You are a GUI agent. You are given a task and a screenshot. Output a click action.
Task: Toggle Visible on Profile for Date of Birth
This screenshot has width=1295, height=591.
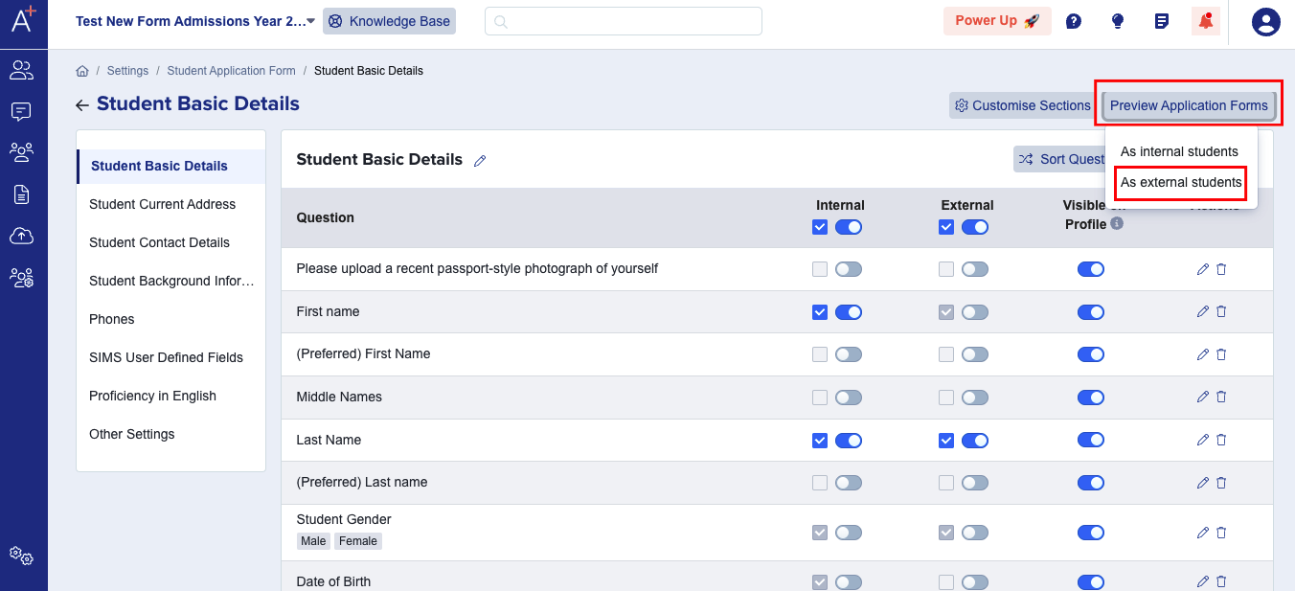(x=1091, y=581)
